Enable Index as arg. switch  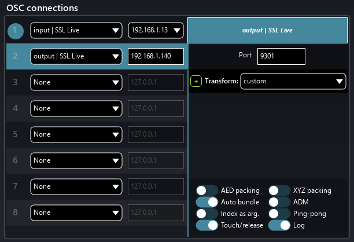click(x=207, y=214)
